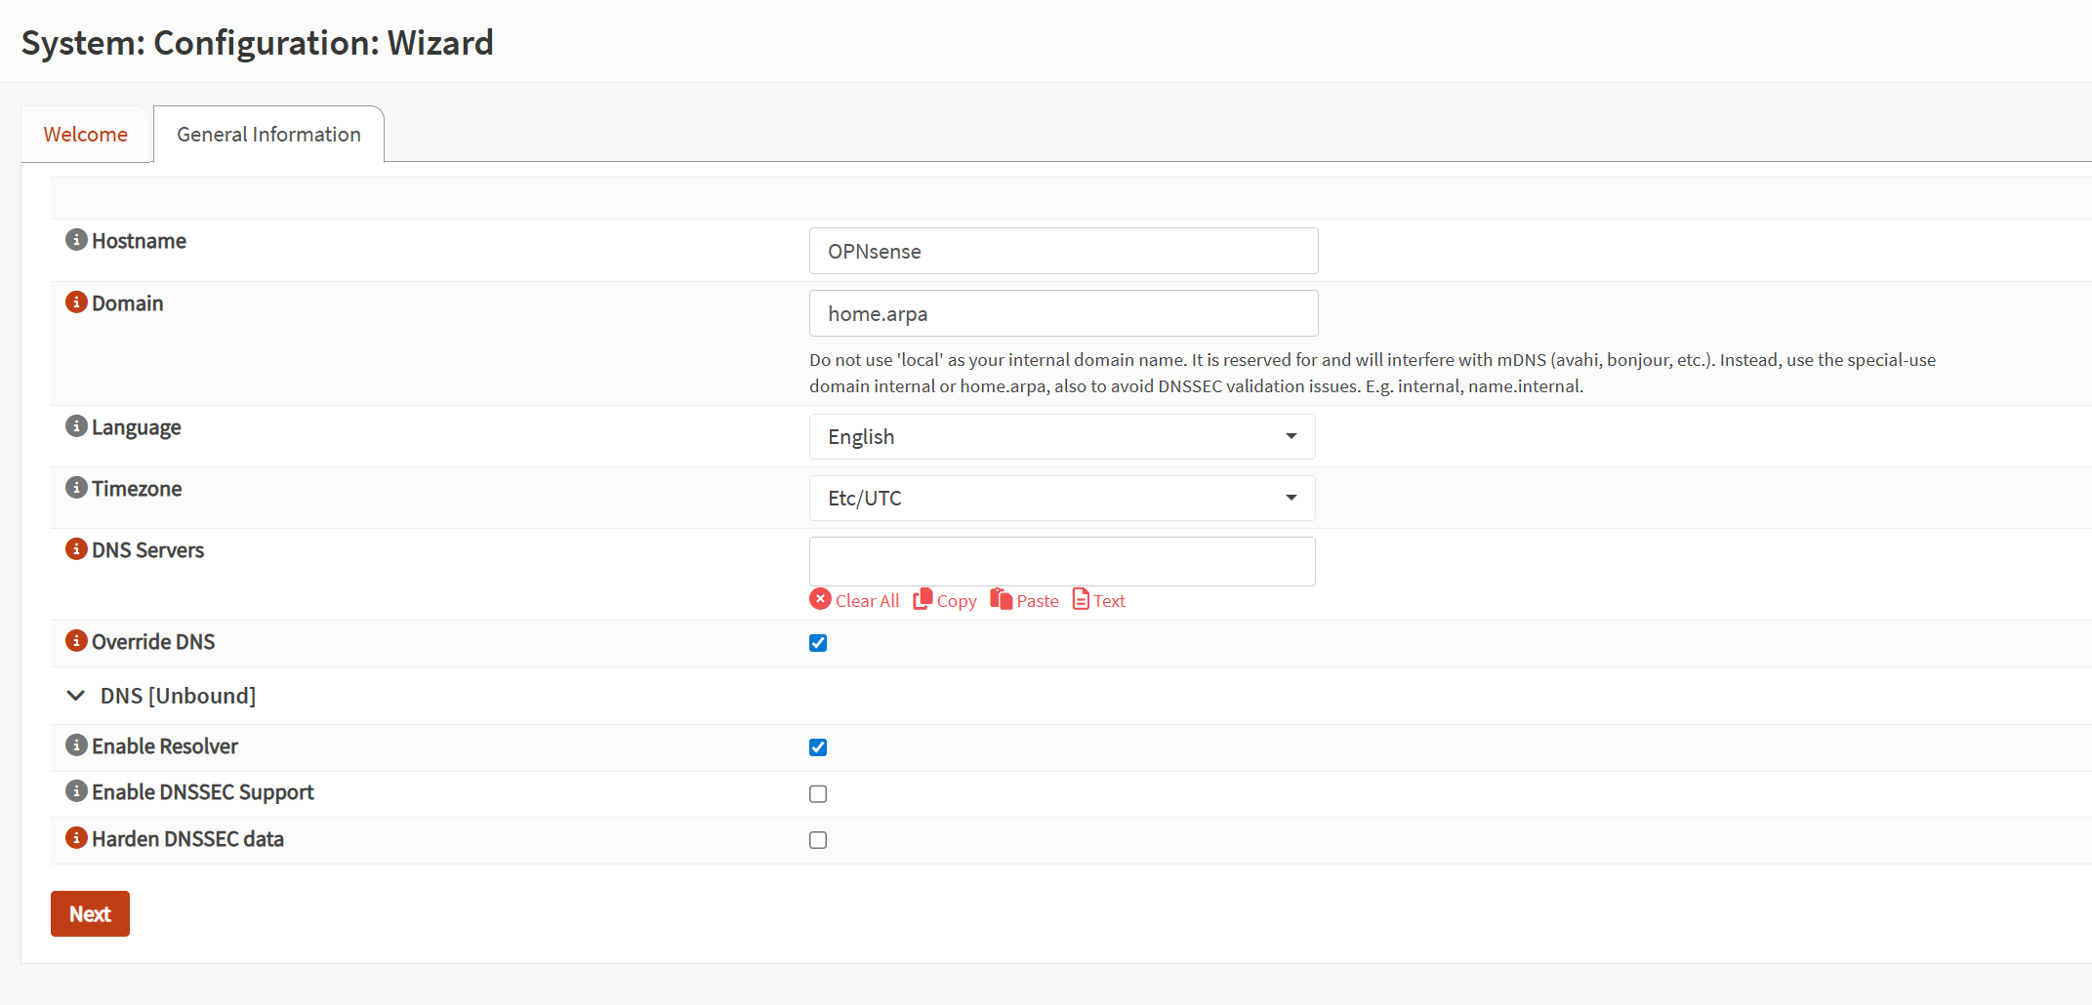Click the Hostname info icon
The height and width of the screenshot is (1005, 2092).
(x=76, y=240)
